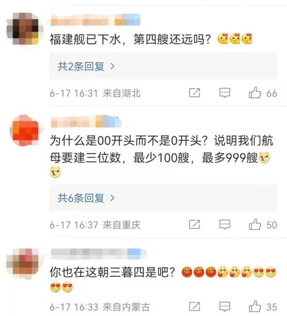Open the red avatar of second commenter
This screenshot has width=287, height=316.
pos(26,130)
